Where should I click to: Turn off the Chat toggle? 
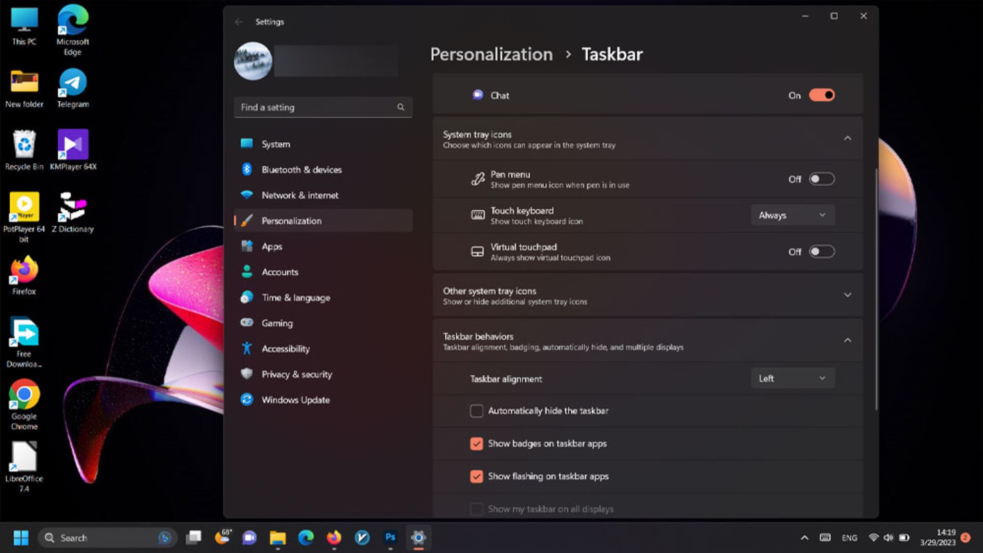pos(821,95)
